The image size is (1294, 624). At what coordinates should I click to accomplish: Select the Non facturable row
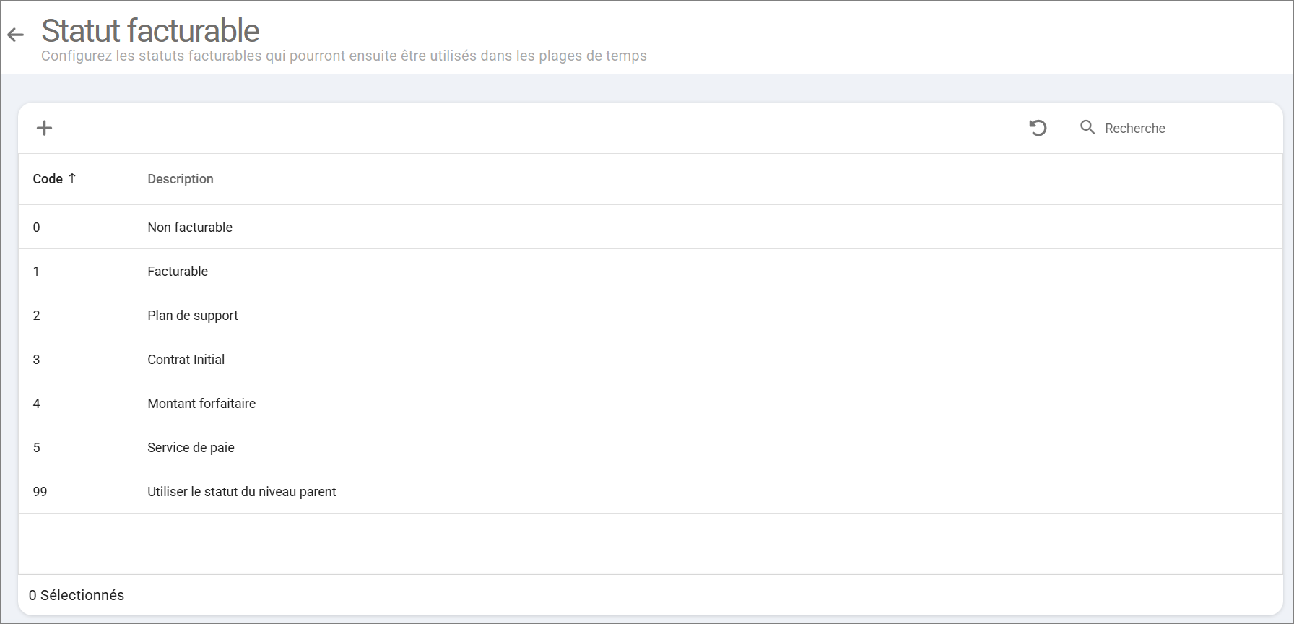(x=190, y=227)
